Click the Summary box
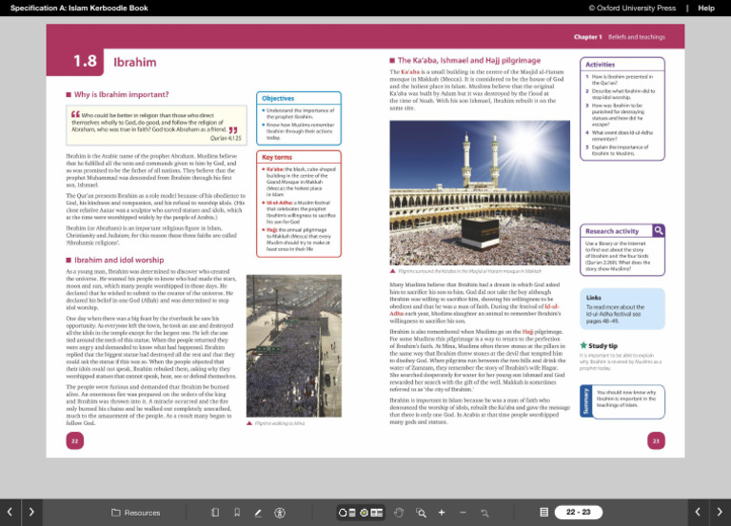731x526 pixels. 622,401
